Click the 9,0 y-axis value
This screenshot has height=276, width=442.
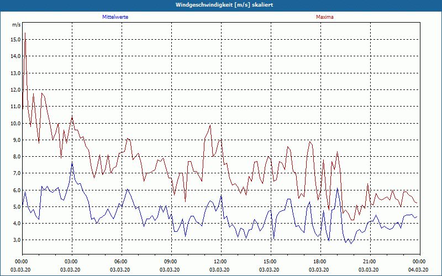(17, 140)
